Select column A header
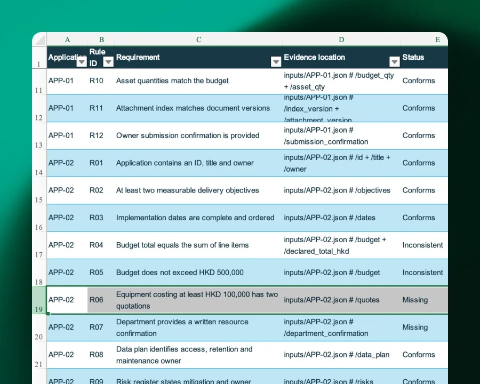 (67, 39)
